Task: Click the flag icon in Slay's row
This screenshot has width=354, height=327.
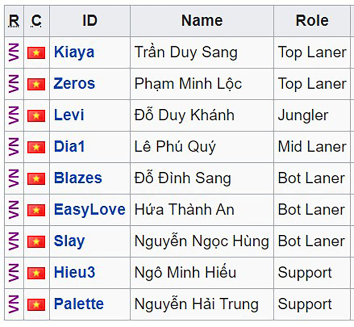Action: point(36,241)
